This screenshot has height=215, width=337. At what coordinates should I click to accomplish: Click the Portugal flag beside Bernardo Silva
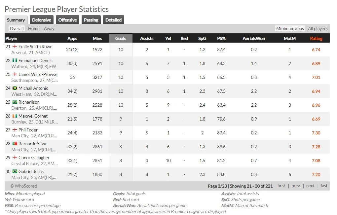pos(15,144)
